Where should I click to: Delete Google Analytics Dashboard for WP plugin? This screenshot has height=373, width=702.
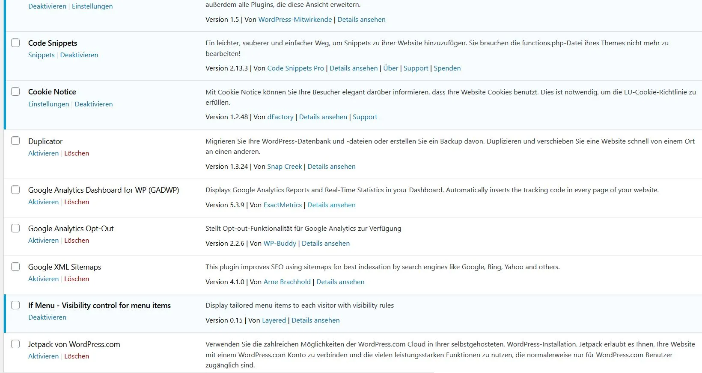pyautogui.click(x=77, y=202)
